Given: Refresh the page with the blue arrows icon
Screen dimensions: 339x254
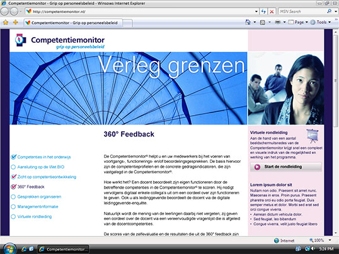Looking at the screenshot, I should pos(263,11).
